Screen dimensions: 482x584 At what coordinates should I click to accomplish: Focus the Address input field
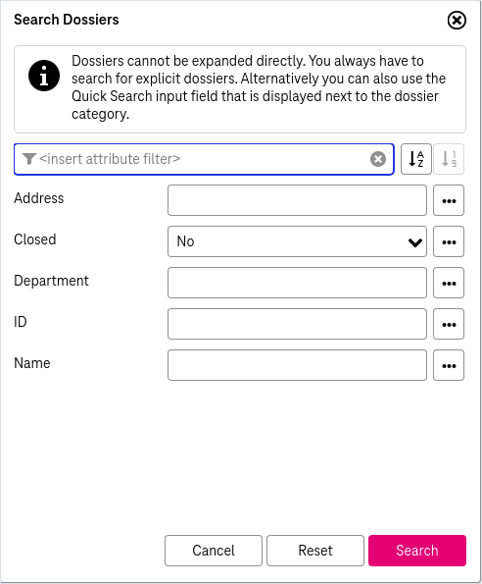(297, 200)
